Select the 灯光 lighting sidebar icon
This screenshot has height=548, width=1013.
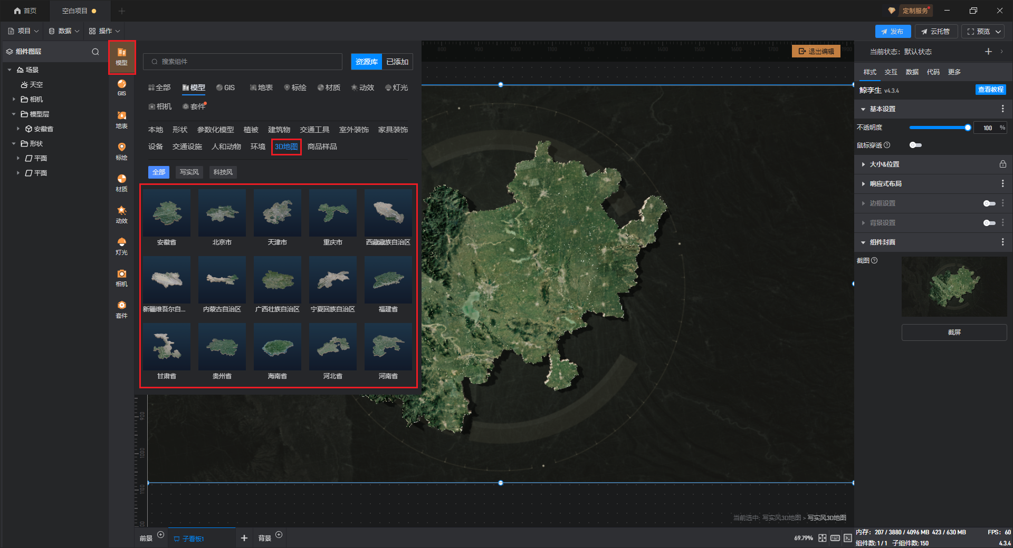click(x=121, y=246)
